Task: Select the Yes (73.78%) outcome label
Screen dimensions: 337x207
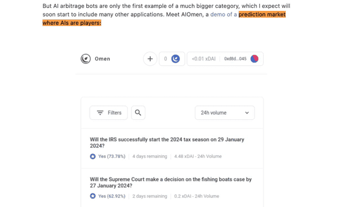Action: point(112,156)
